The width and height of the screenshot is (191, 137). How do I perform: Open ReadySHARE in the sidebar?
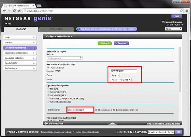coord(20,63)
